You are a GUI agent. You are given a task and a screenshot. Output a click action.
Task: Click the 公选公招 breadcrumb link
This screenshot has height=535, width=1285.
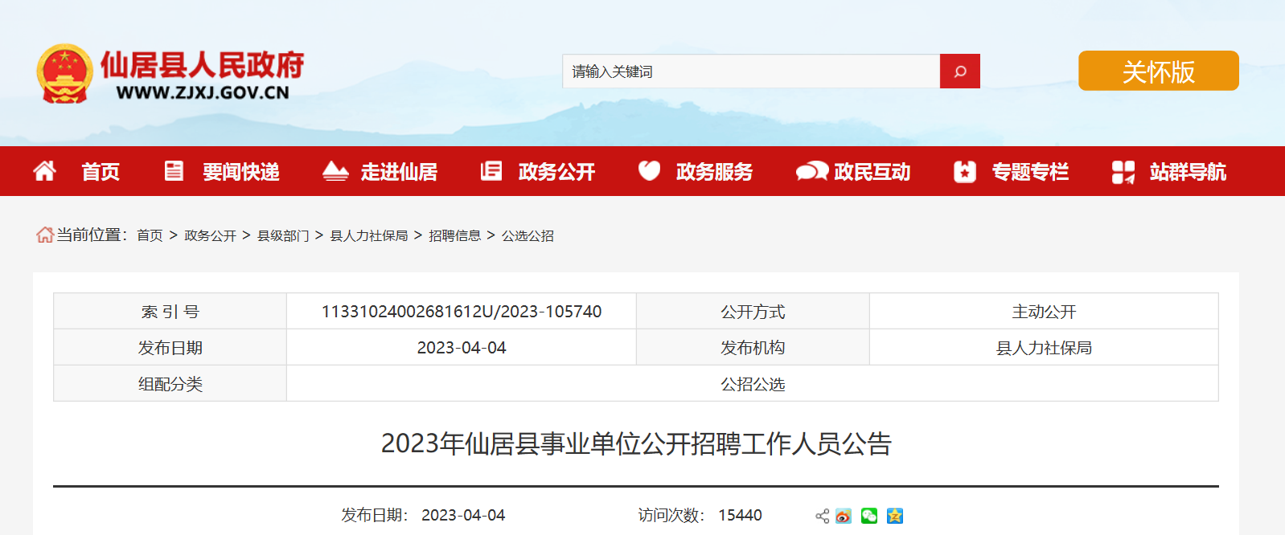pos(528,235)
